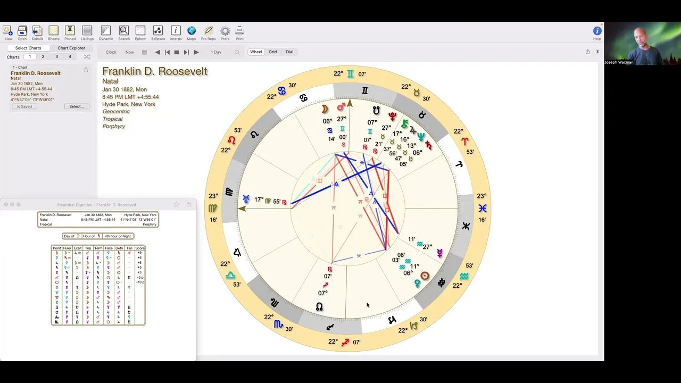Click the Ruler column header
This screenshot has width=681, height=383.
click(67, 248)
